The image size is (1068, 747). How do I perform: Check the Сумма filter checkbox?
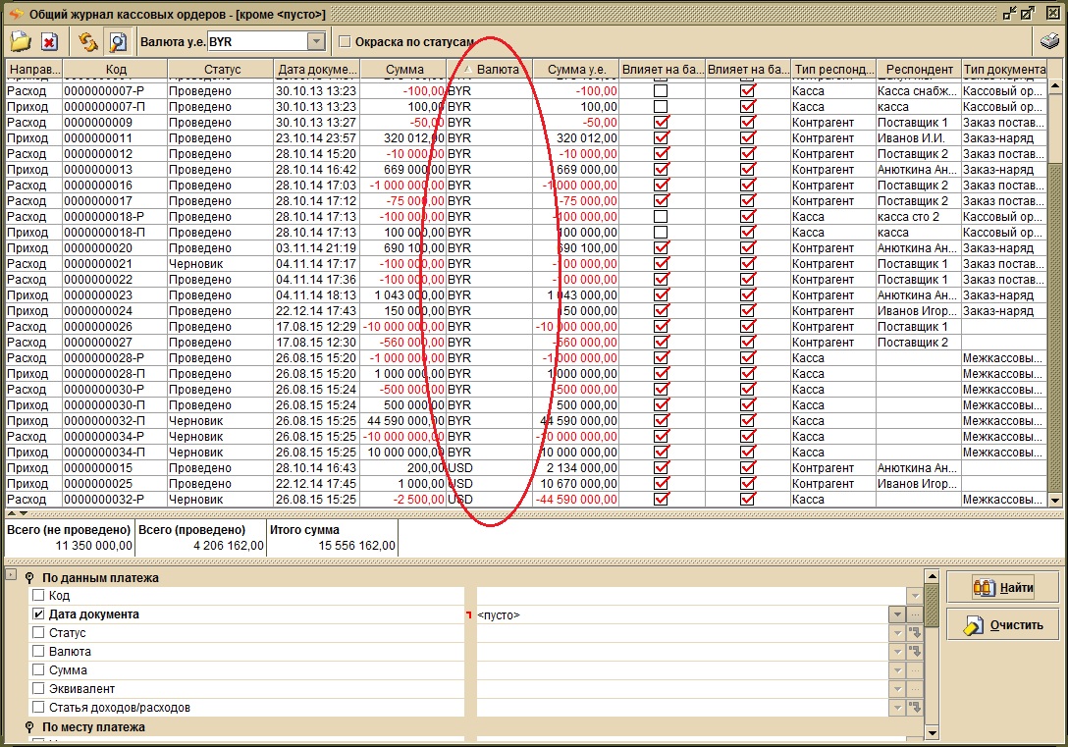[39, 670]
